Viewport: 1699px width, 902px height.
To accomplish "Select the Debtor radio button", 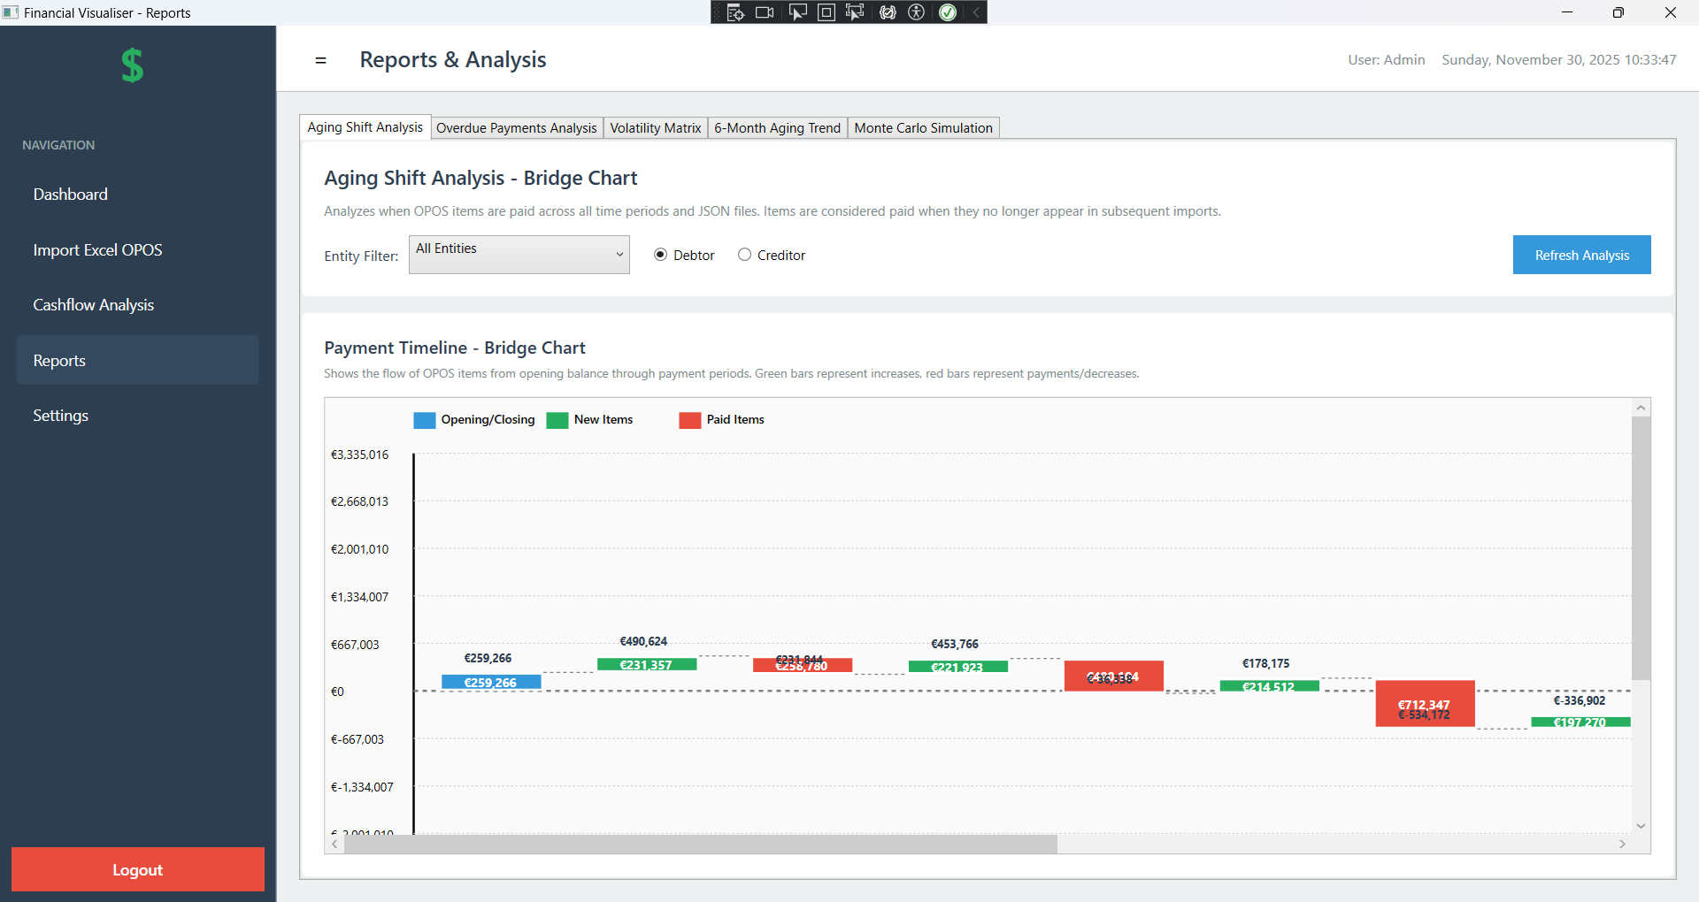I will pyautogui.click(x=660, y=255).
